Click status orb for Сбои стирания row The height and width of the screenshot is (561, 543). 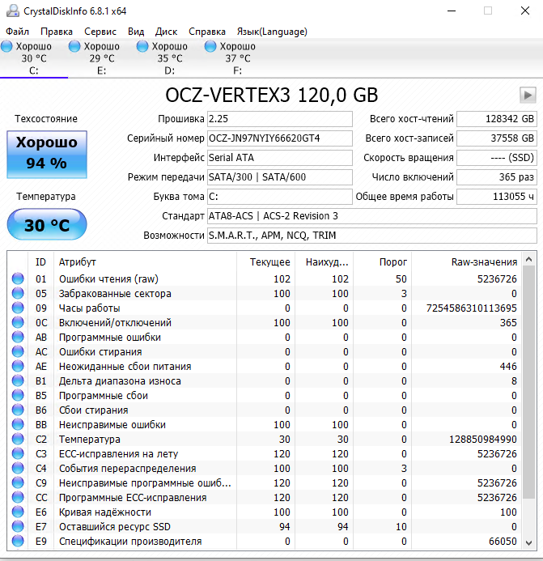click(x=18, y=410)
